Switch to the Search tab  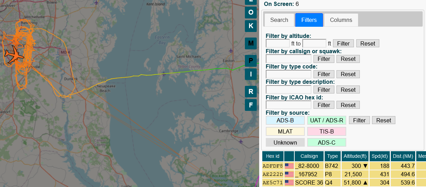tap(279, 20)
